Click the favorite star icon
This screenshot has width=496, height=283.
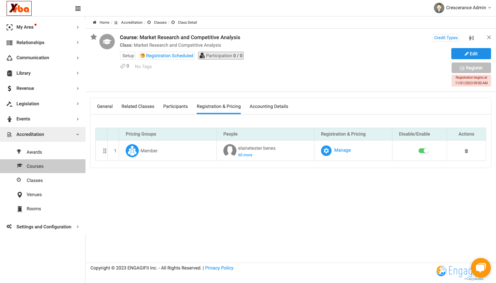(x=94, y=37)
